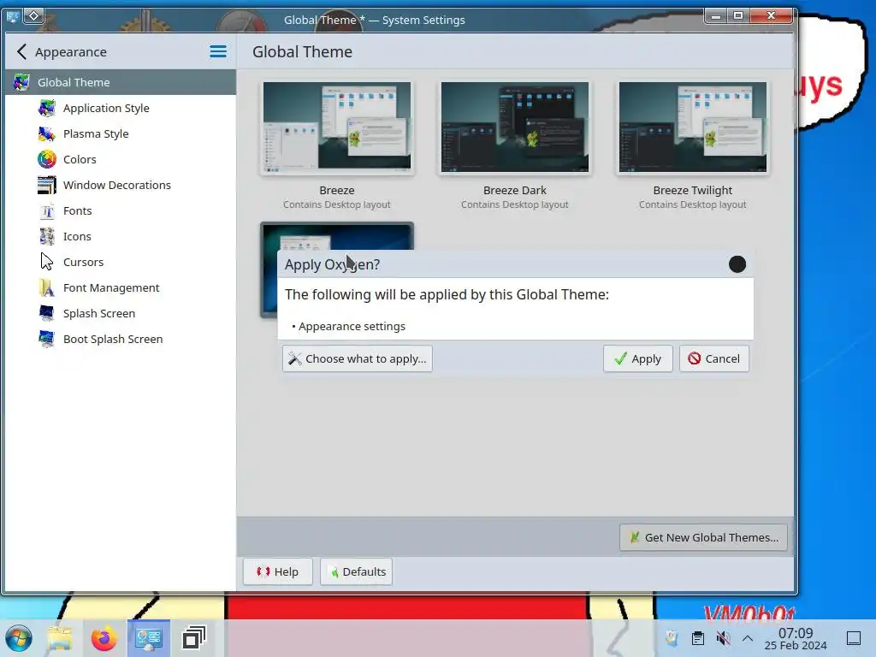The width and height of the screenshot is (876, 657).
Task: Go back using the Appearance back arrow
Action: tap(21, 52)
